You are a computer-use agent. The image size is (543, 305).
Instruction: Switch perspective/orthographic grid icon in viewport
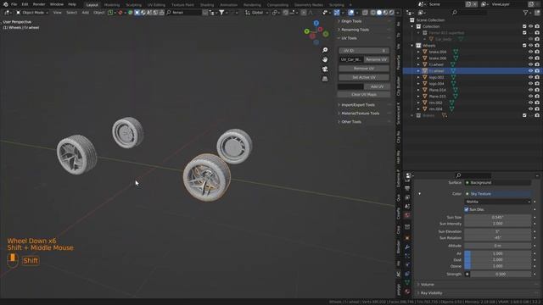pos(325,79)
